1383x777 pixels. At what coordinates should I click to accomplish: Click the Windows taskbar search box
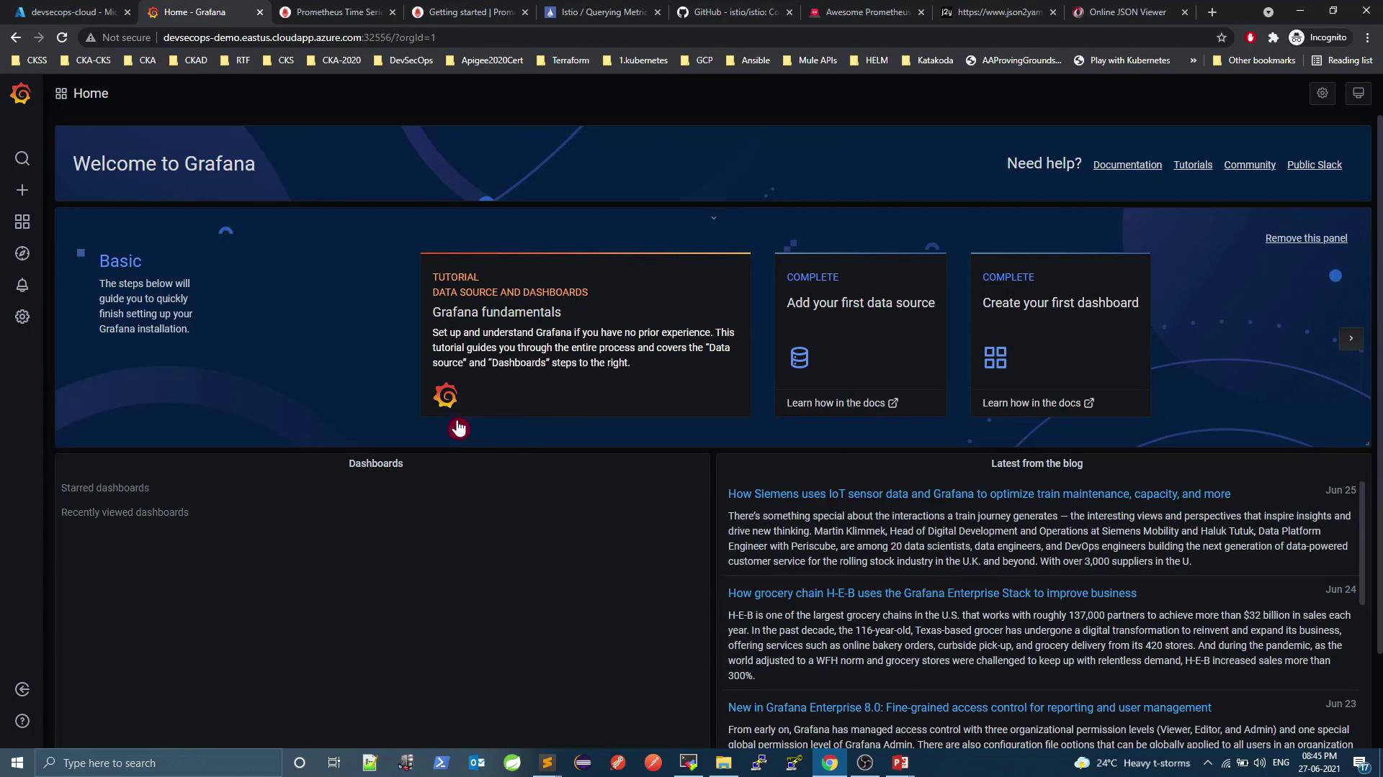[158, 763]
